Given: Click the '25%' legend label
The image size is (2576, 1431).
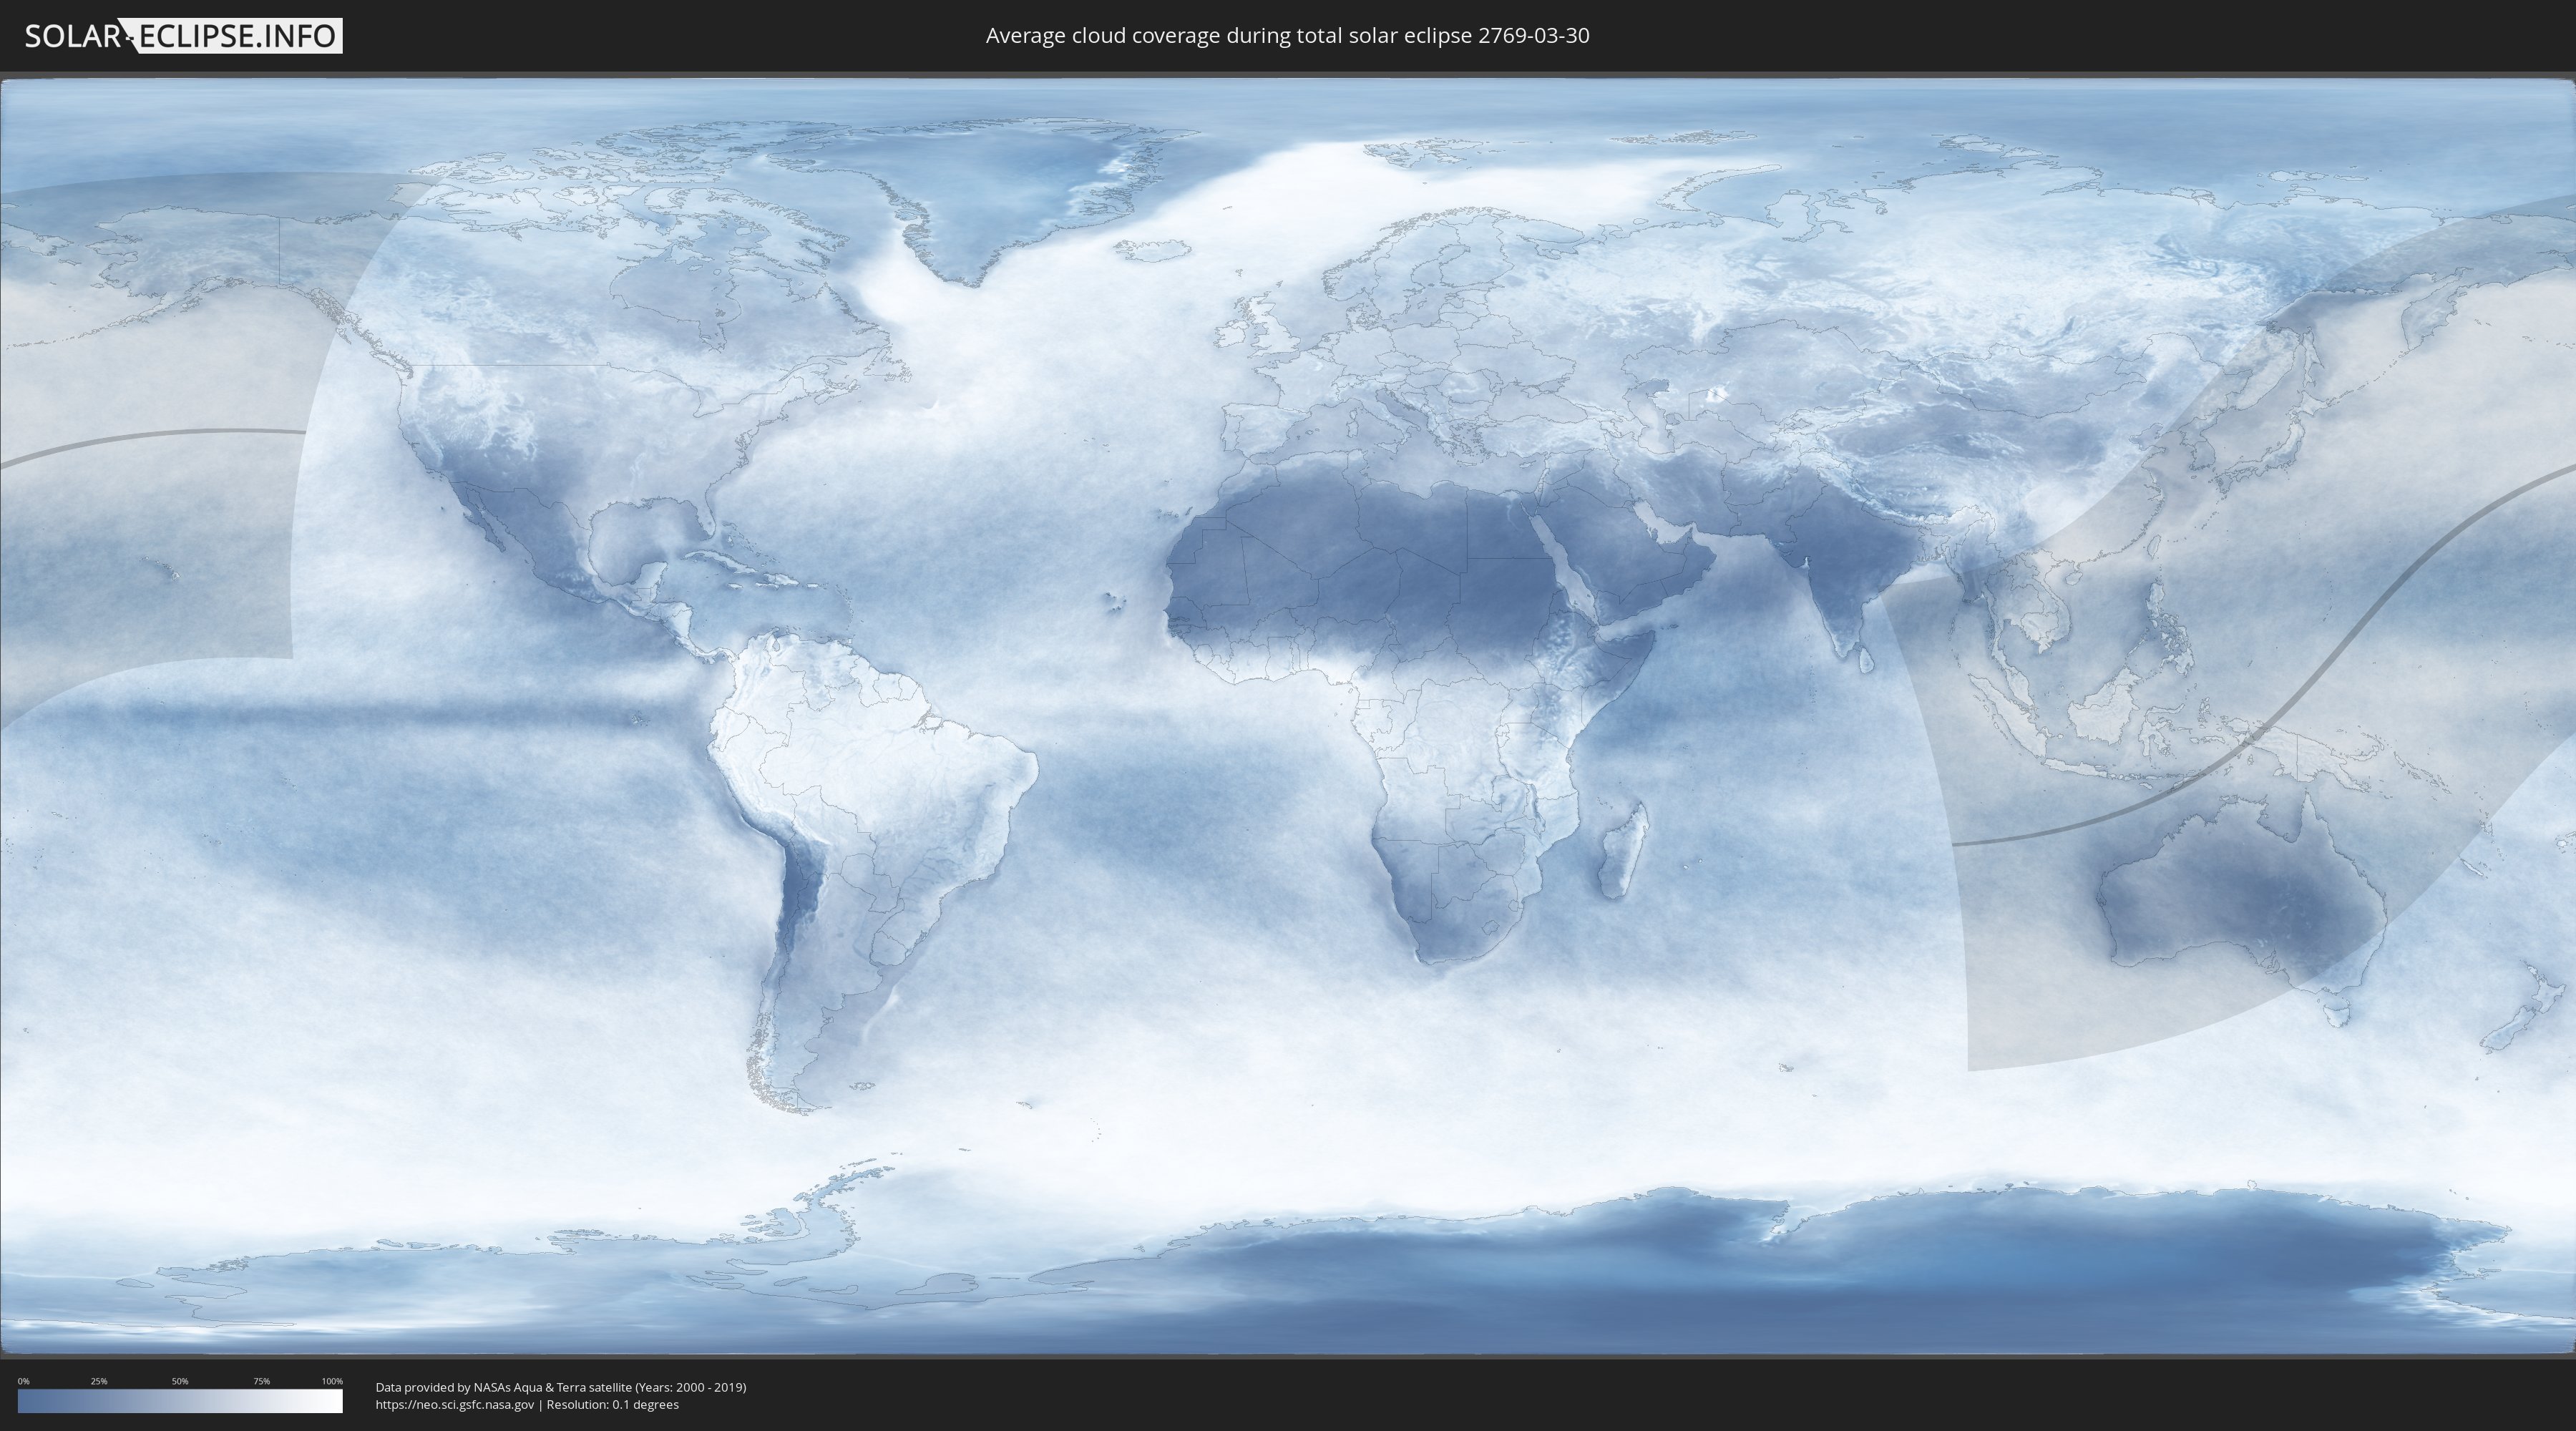Looking at the screenshot, I should pyautogui.click(x=99, y=1381).
